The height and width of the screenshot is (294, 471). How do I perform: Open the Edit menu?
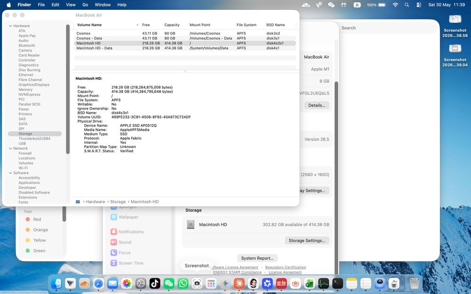pos(55,5)
